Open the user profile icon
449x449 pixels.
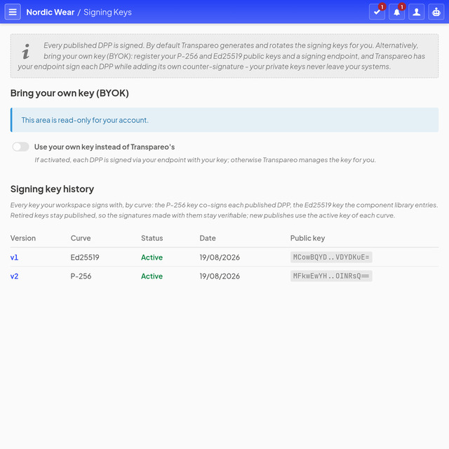click(416, 12)
